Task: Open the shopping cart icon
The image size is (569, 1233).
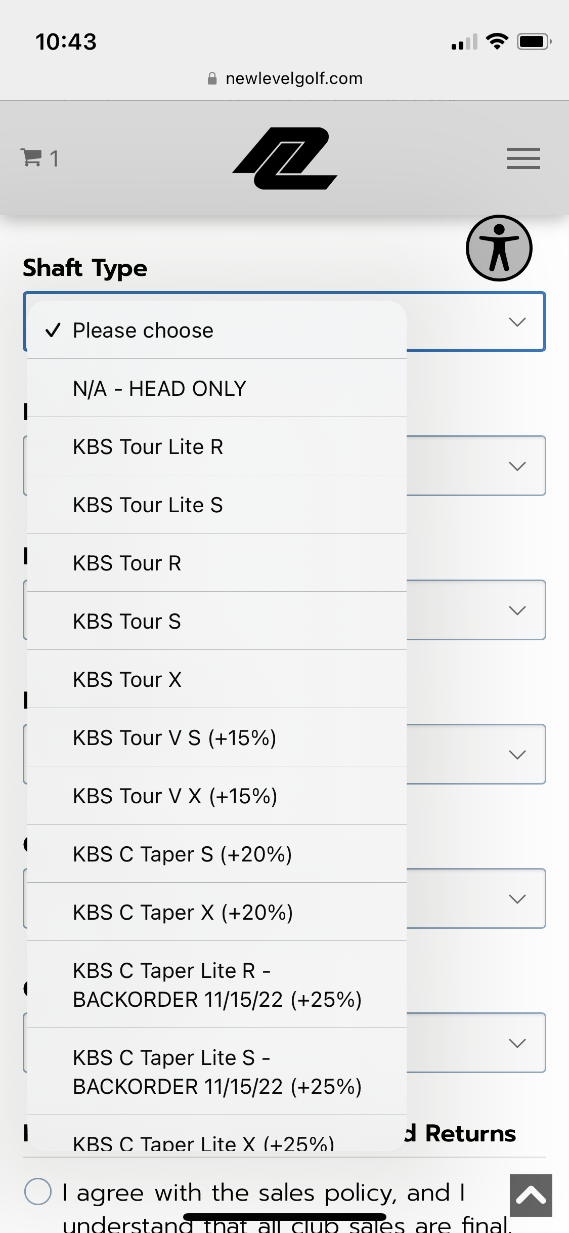Action: [x=31, y=157]
